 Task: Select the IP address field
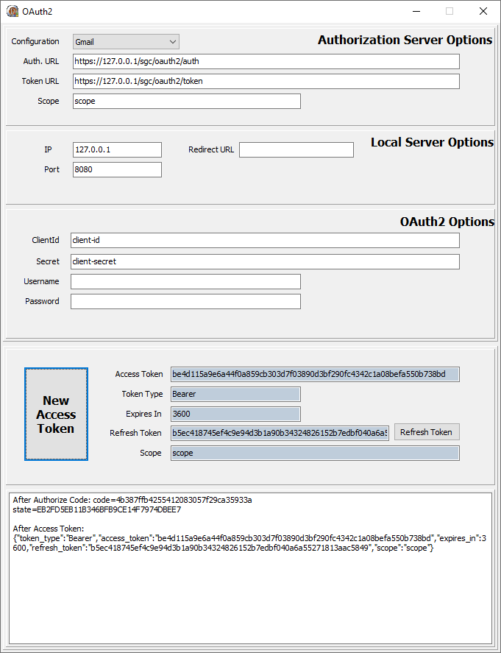pyautogui.click(x=117, y=149)
